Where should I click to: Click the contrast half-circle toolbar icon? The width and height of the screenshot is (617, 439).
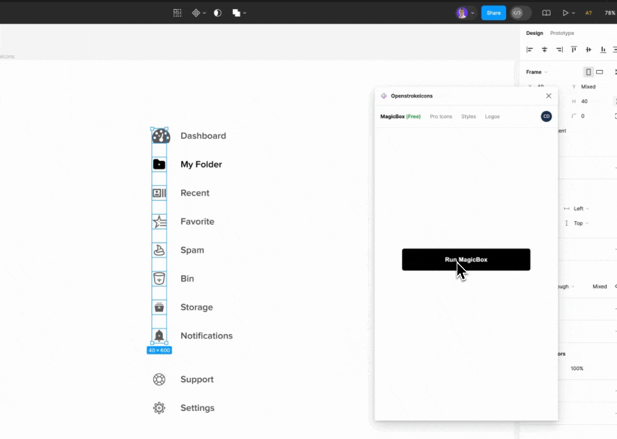point(217,12)
